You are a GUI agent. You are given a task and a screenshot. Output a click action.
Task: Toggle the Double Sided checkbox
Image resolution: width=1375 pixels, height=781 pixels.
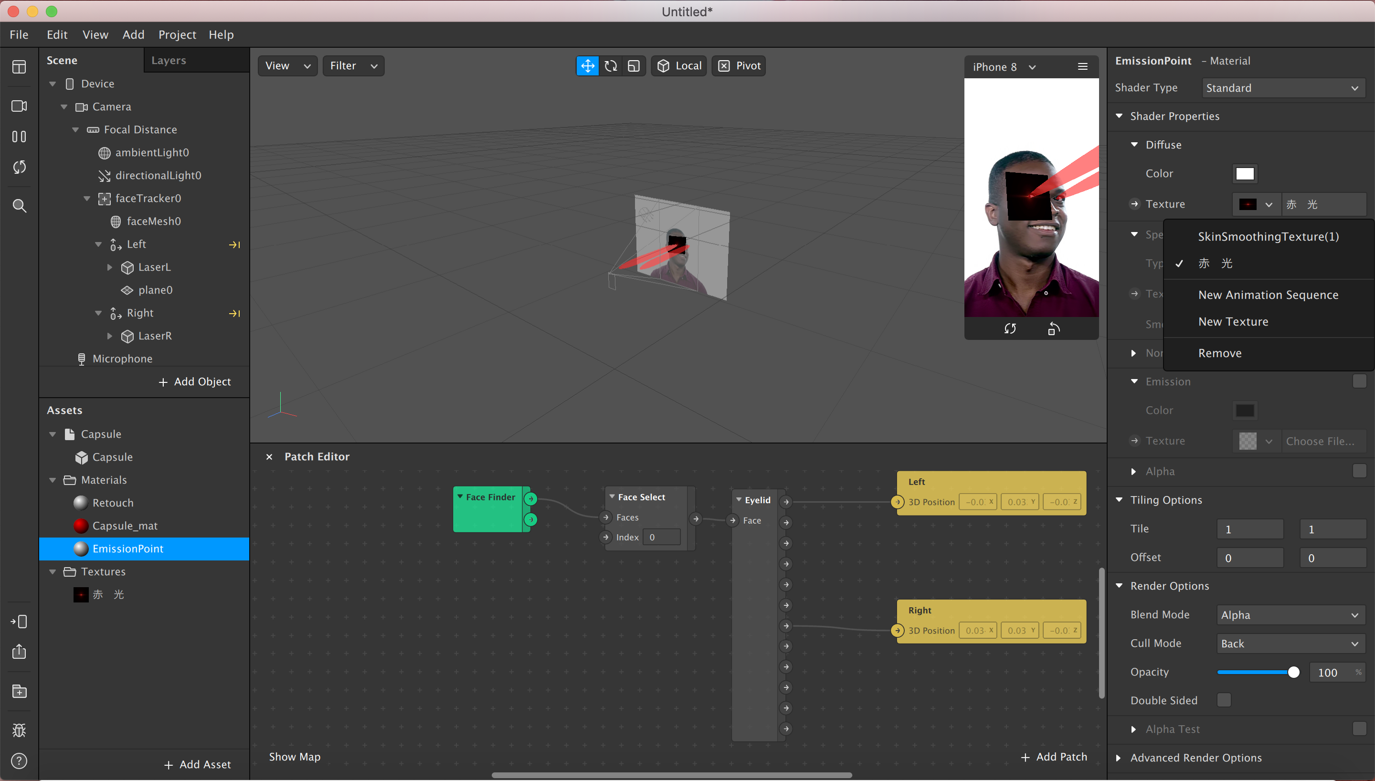[1224, 700]
